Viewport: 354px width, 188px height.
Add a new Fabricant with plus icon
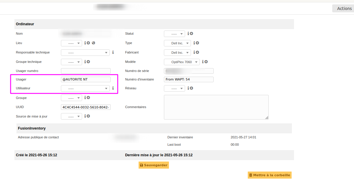197,52
